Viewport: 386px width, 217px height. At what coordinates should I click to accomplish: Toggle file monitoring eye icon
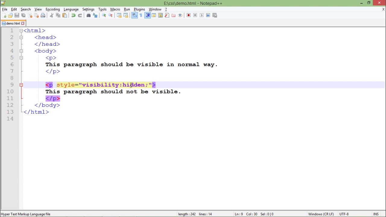(x=180, y=15)
